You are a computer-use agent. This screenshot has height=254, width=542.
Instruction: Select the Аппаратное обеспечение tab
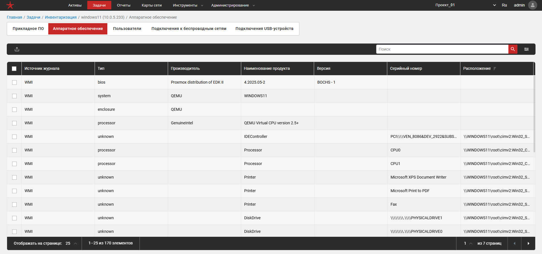click(x=78, y=29)
